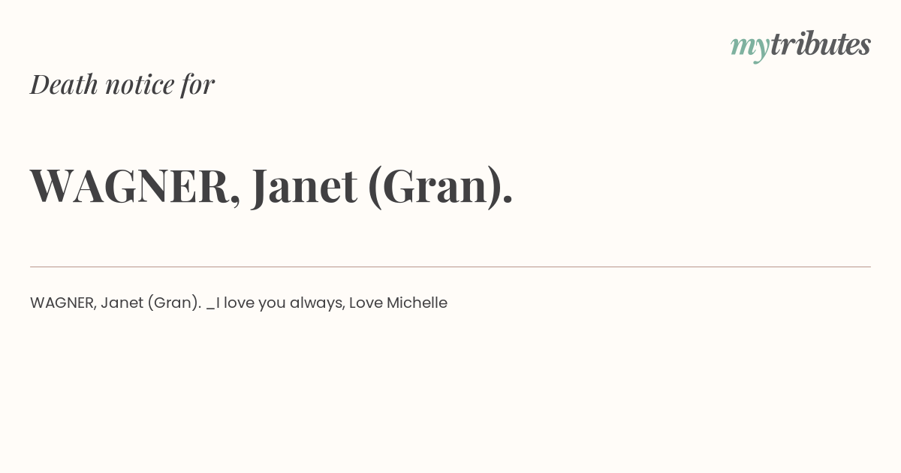The height and width of the screenshot is (473, 901).
Task: Click "Janet" in the small notice text
Action: point(122,303)
